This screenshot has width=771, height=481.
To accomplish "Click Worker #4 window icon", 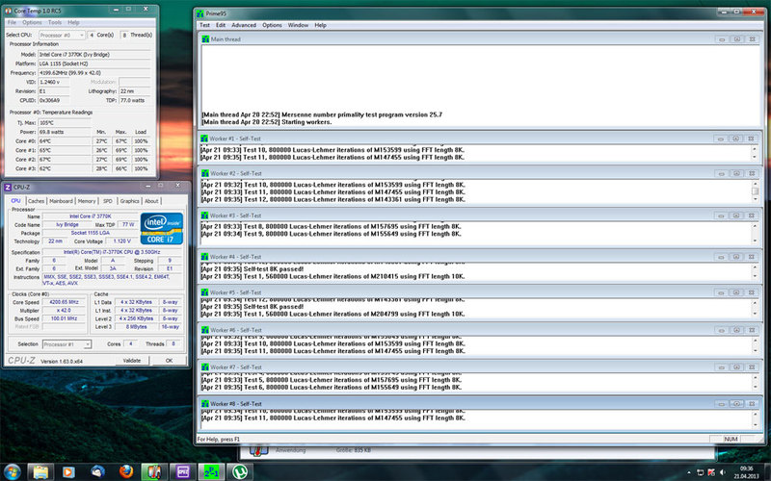I will (204, 257).
